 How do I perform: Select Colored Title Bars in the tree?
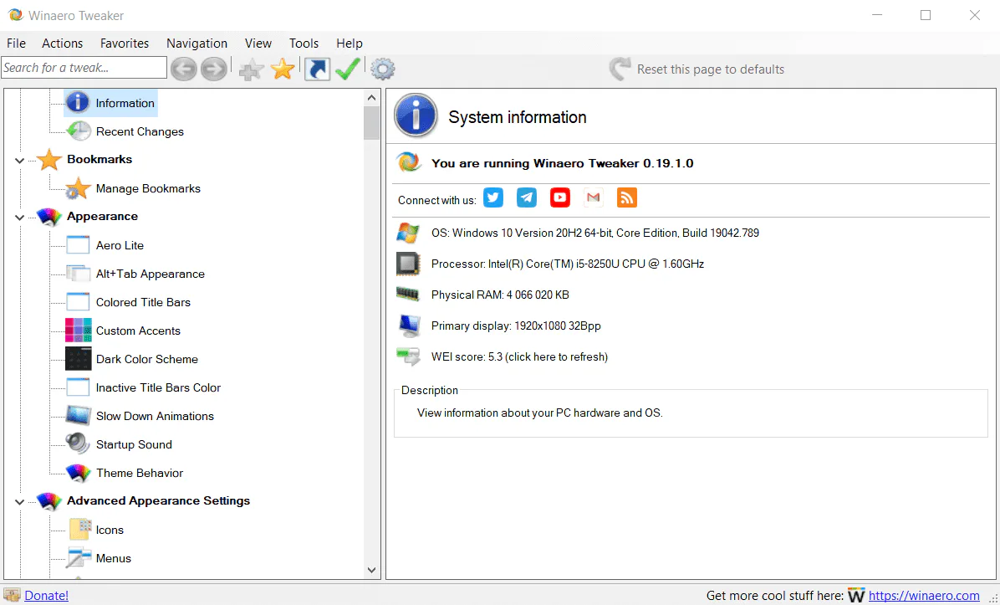click(x=144, y=302)
